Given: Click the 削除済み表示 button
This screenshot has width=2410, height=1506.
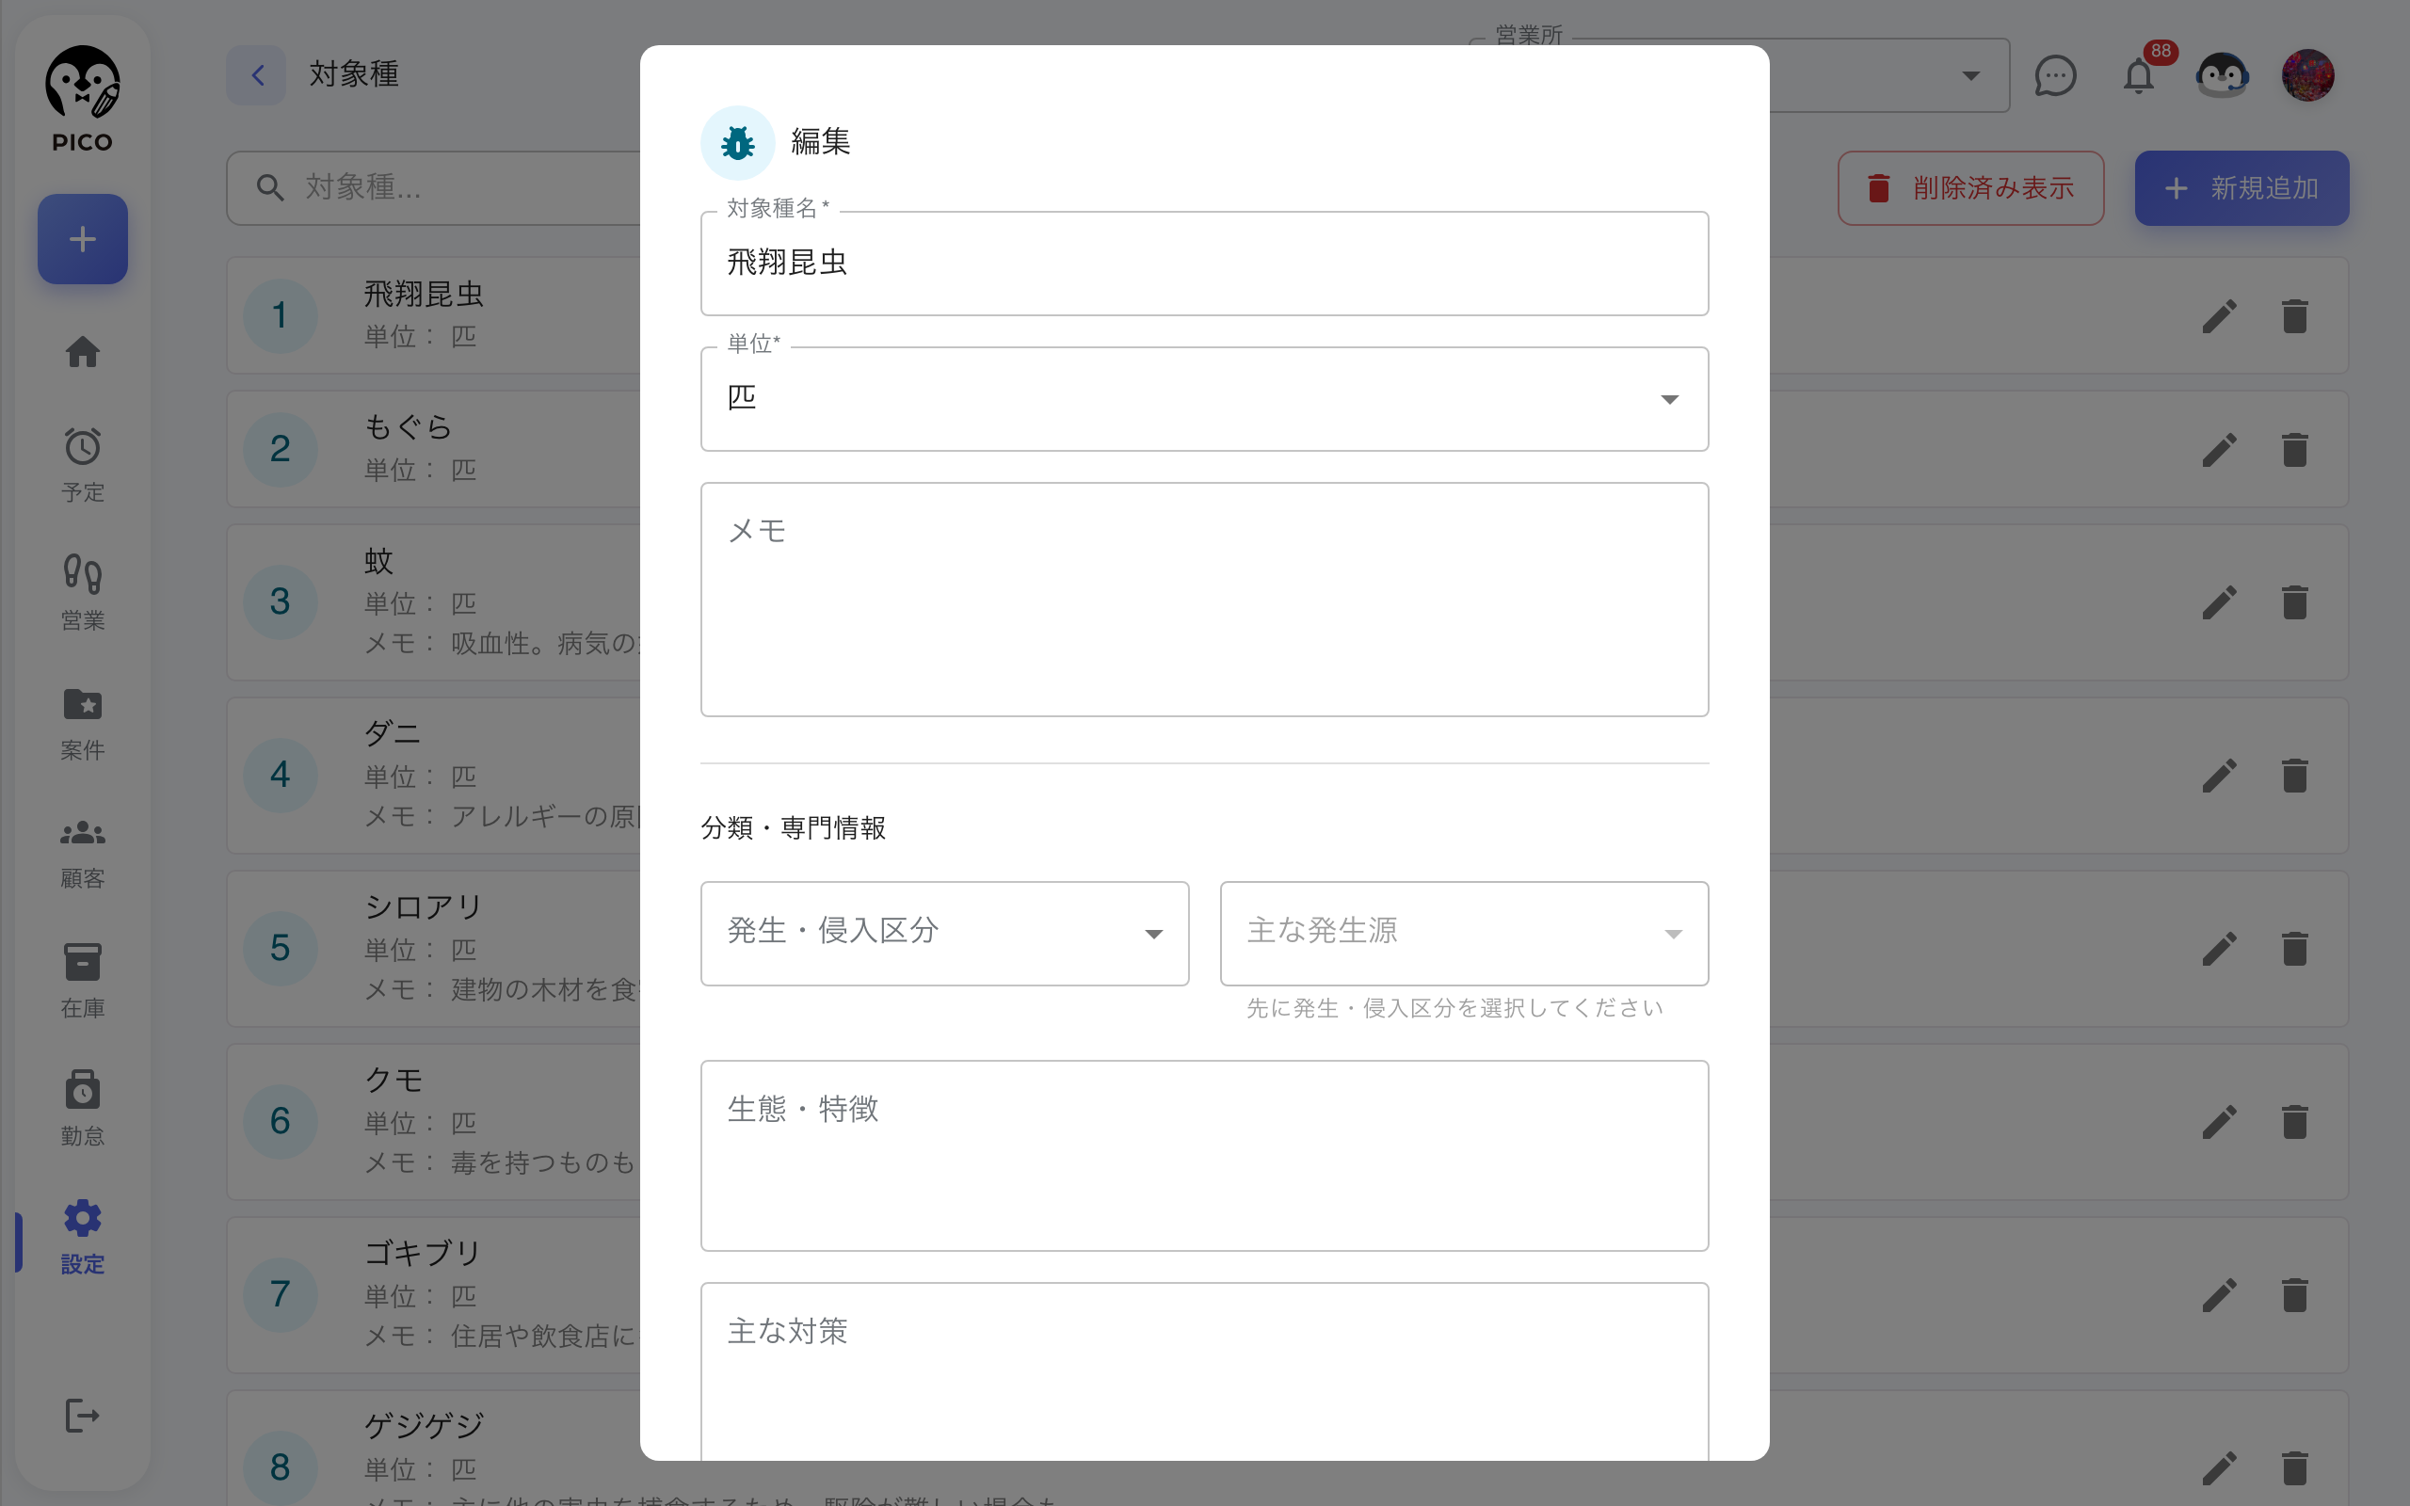Looking at the screenshot, I should 1969,188.
